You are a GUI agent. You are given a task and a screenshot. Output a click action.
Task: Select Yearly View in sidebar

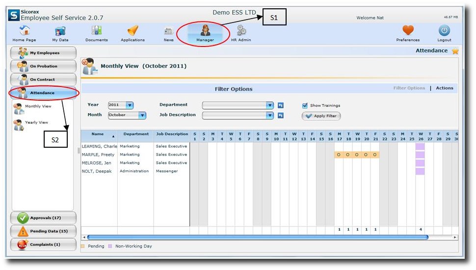click(x=36, y=122)
